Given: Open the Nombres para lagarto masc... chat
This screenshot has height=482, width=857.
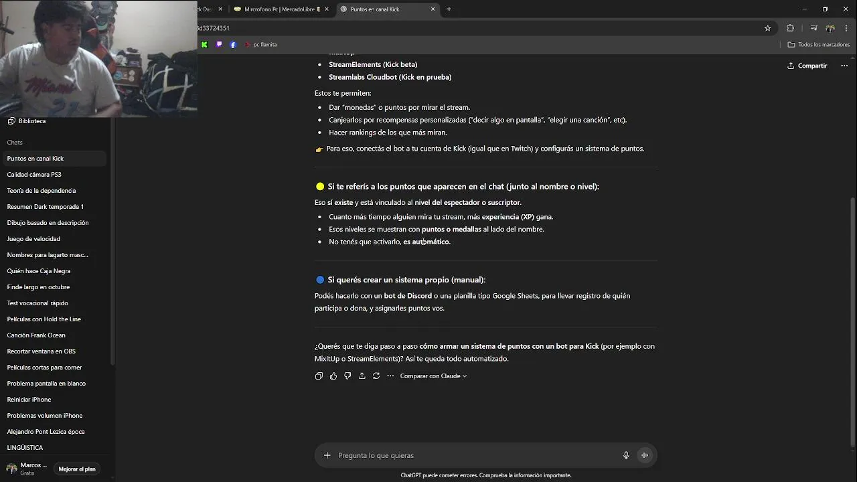Looking at the screenshot, I should (54, 255).
